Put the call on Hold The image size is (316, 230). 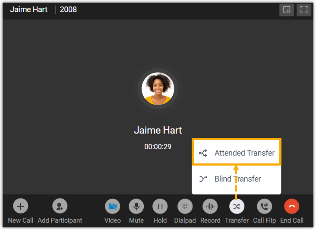(x=160, y=206)
